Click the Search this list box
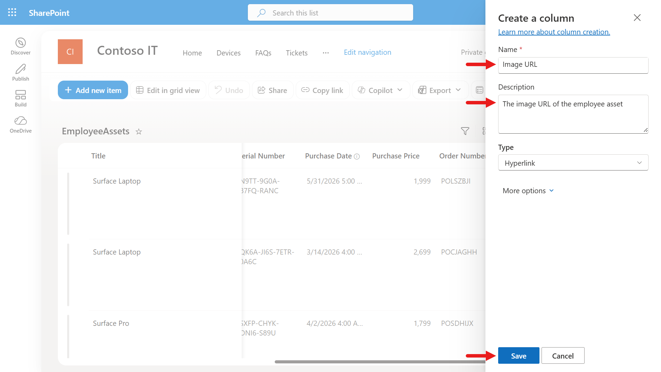The height and width of the screenshot is (372, 661). [330, 13]
